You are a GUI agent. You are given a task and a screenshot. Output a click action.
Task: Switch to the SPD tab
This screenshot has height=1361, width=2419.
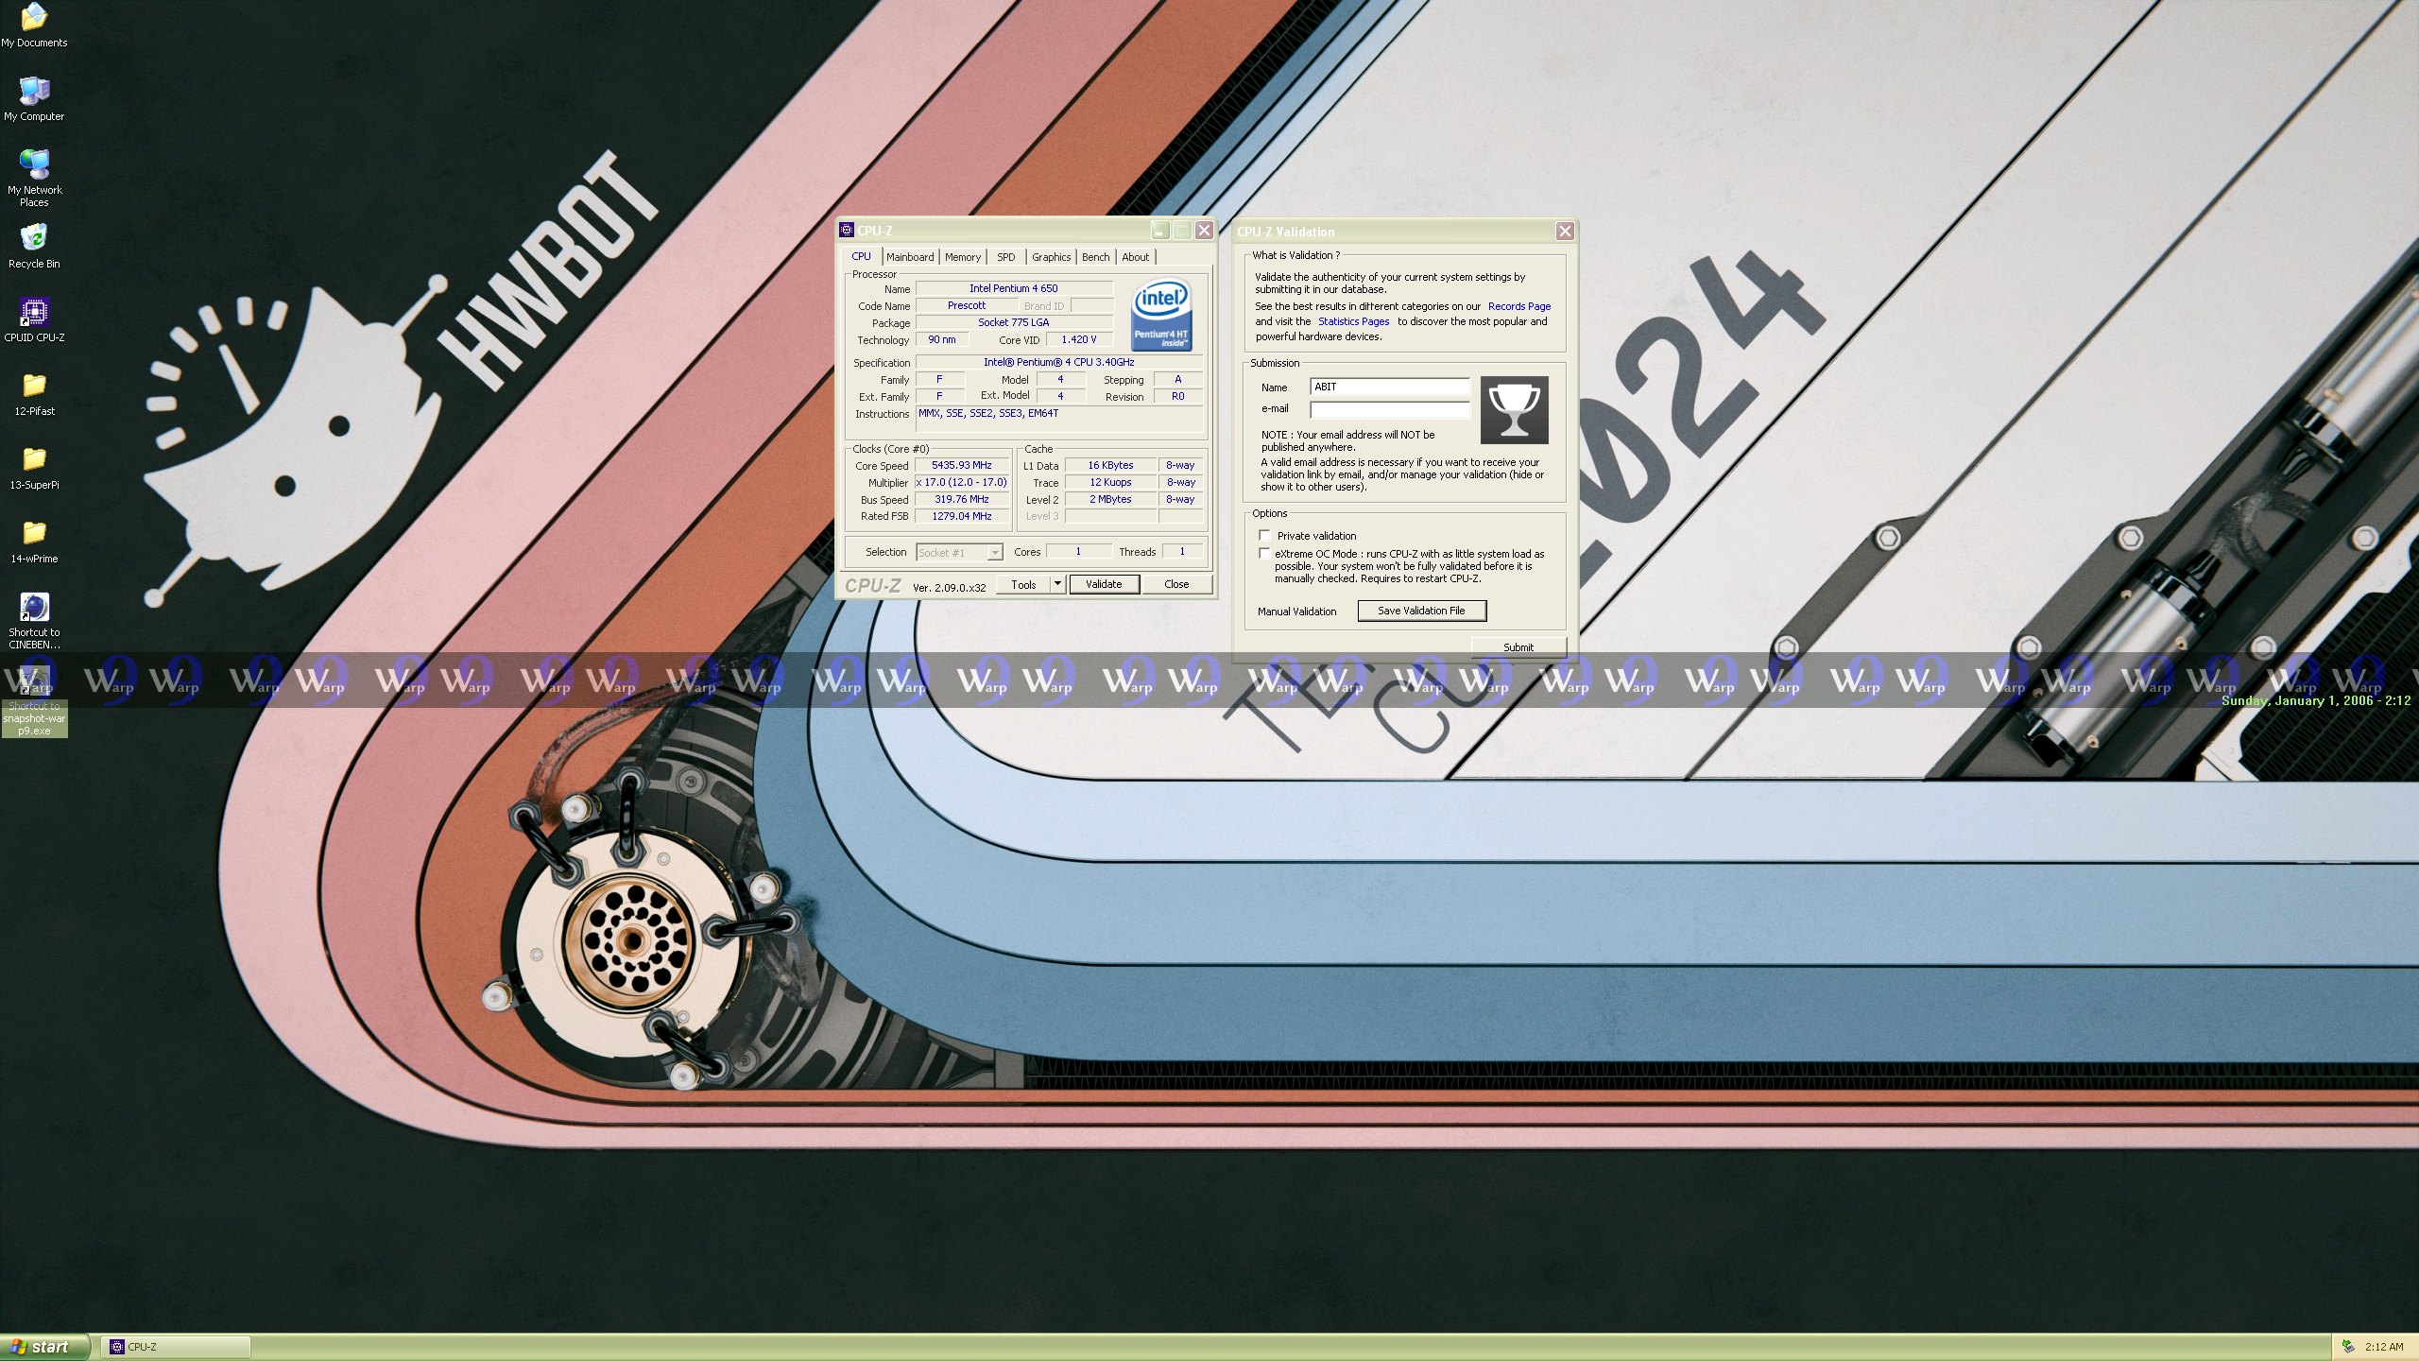1006,257
